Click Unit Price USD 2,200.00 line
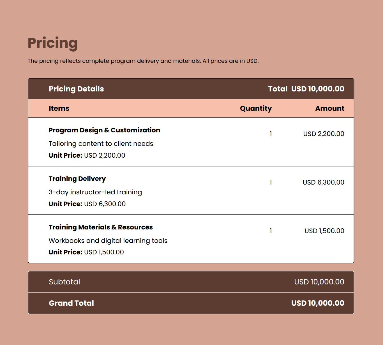383x345 pixels. click(x=87, y=155)
